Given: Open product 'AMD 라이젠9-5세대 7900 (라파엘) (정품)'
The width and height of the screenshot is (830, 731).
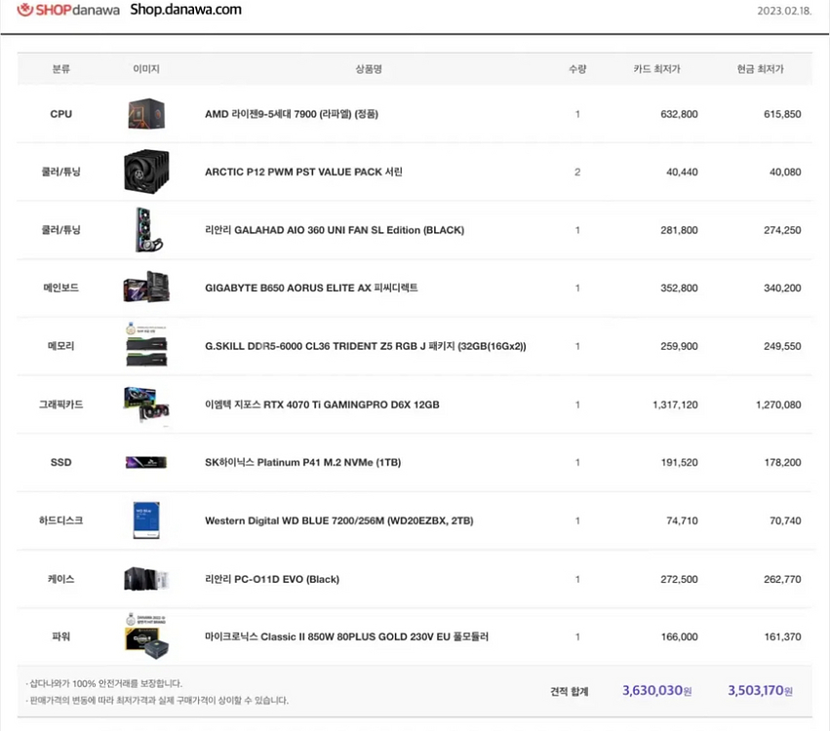Looking at the screenshot, I should (x=292, y=114).
